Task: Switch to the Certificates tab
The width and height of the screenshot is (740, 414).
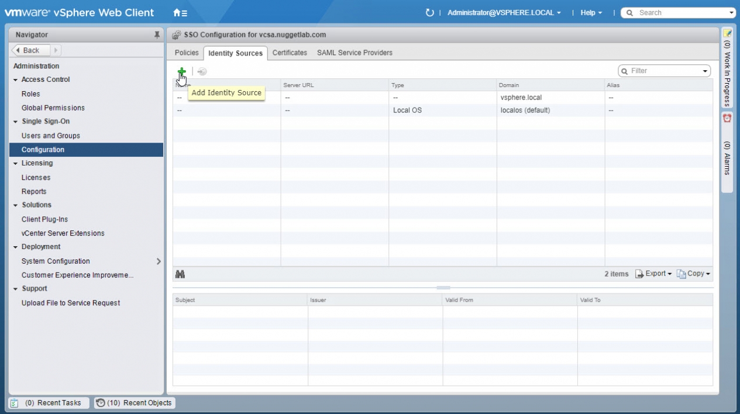Action: click(290, 53)
